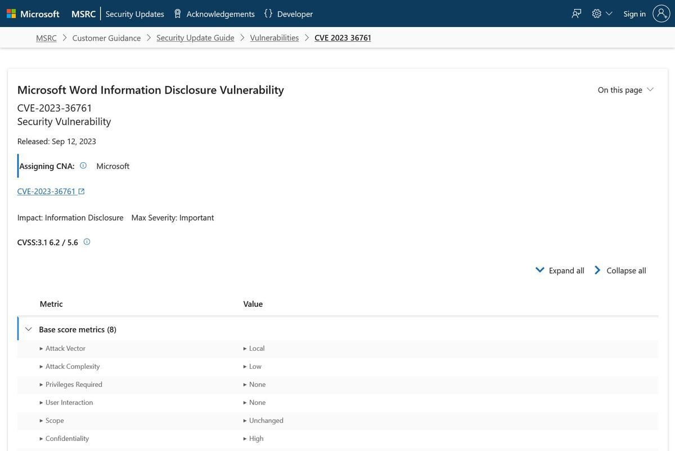Collapse the Base score metrics section
Screen dimensions: 675x451
tap(29, 329)
